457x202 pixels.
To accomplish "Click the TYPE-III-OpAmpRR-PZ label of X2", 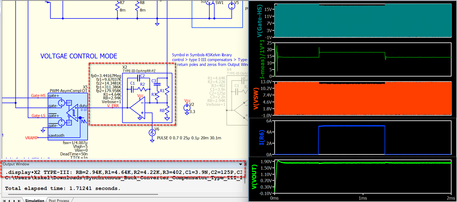I will (x=139, y=71).
